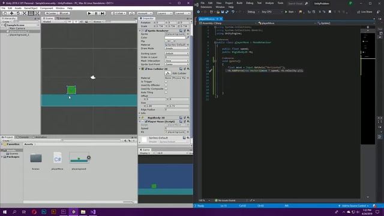Open Box Collider 2D help icon
384x216 pixels.
pos(181,69)
